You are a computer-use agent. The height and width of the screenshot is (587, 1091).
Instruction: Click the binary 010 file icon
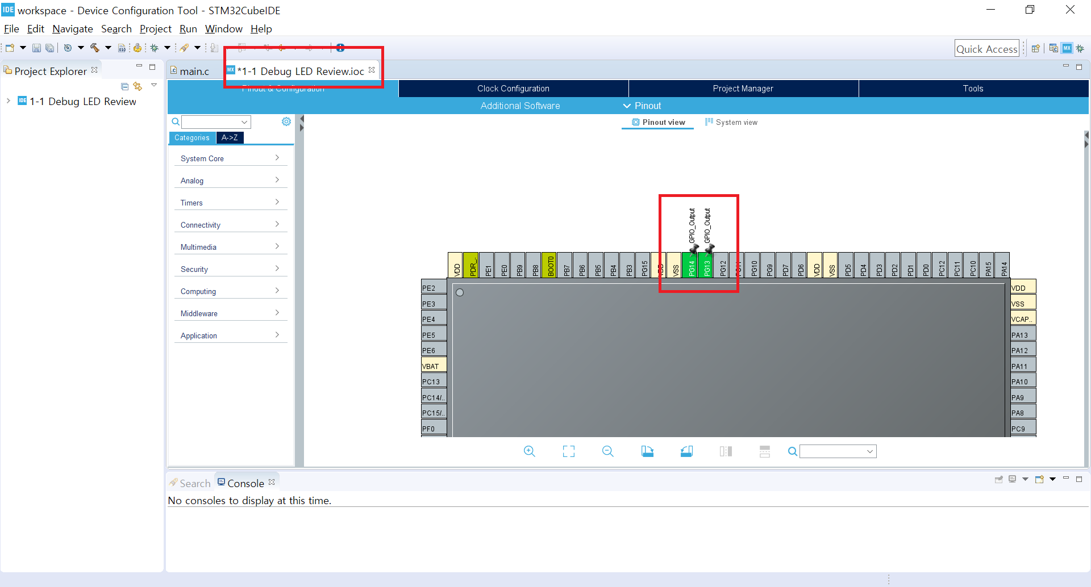point(122,48)
